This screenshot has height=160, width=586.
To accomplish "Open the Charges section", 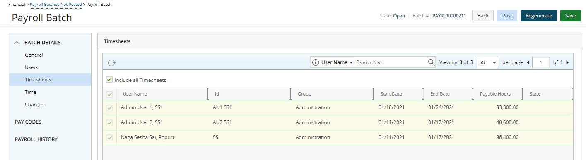I will 34,105.
